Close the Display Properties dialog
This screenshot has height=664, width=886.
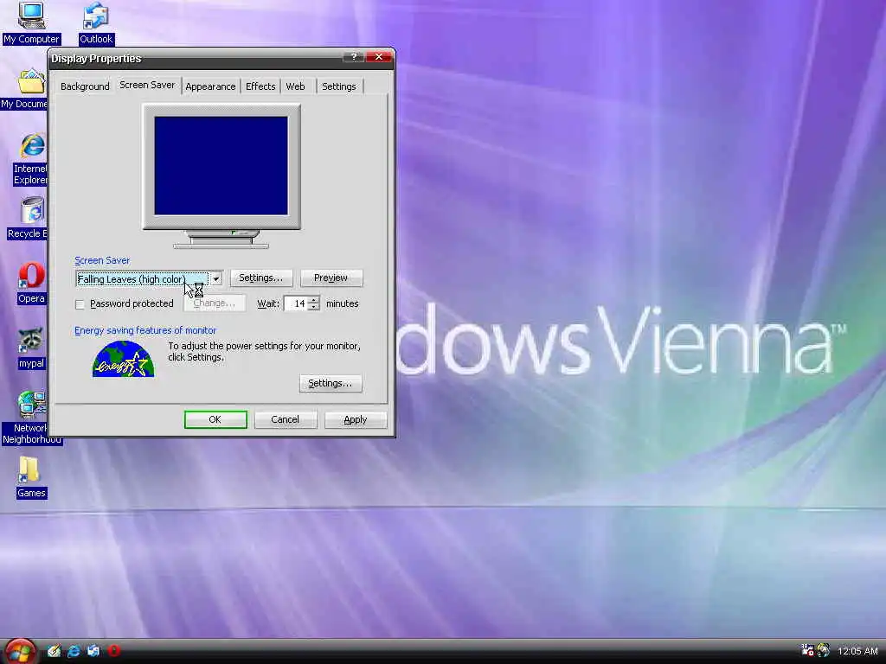click(379, 57)
